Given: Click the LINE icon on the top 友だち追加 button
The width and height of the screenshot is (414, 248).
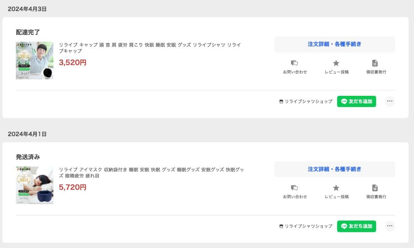Looking at the screenshot, I should [344, 101].
